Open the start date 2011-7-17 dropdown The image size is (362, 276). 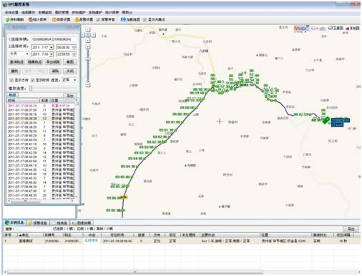point(52,47)
